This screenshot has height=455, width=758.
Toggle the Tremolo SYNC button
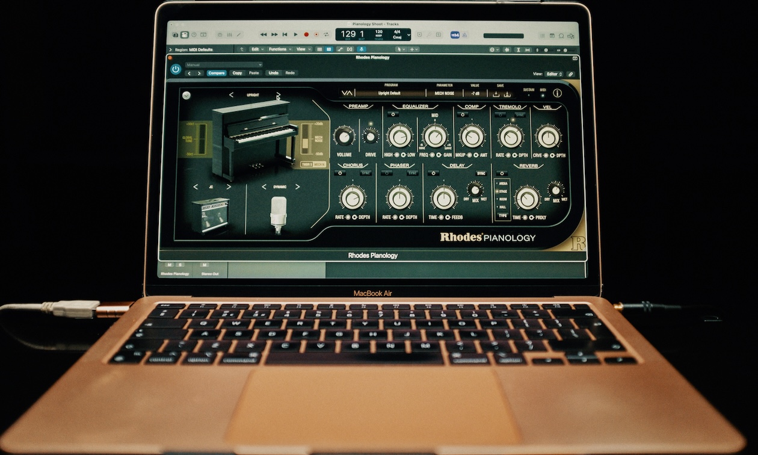click(520, 114)
